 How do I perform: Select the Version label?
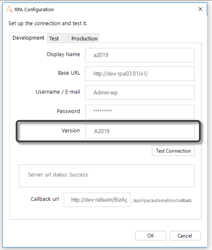(71, 130)
